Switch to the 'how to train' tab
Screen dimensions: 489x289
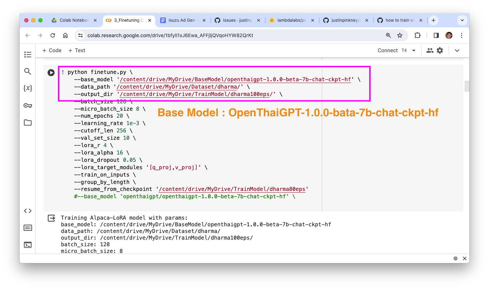(x=400, y=20)
